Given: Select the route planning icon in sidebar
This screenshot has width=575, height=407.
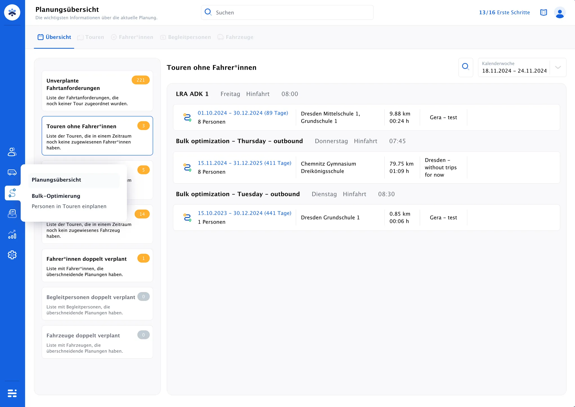Looking at the screenshot, I should click(x=12, y=193).
